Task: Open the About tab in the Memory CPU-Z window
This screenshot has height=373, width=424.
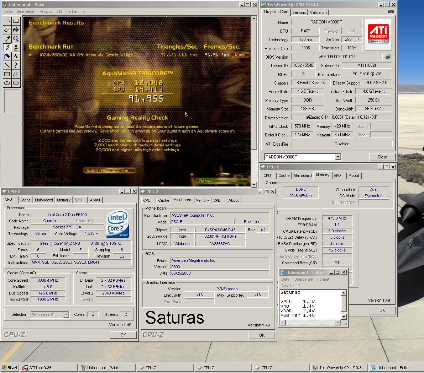Action: 354,175
